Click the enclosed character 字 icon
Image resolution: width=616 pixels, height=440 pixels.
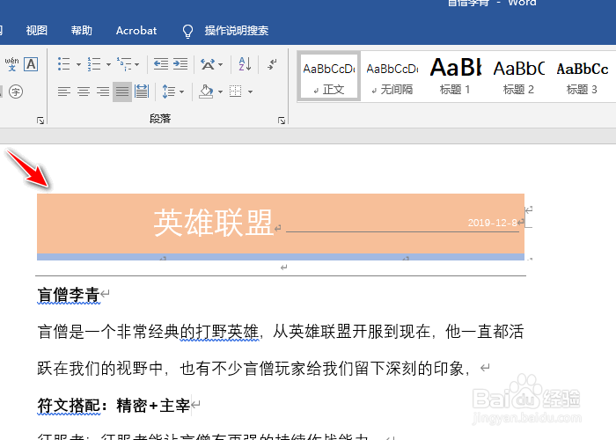pyautogui.click(x=16, y=92)
